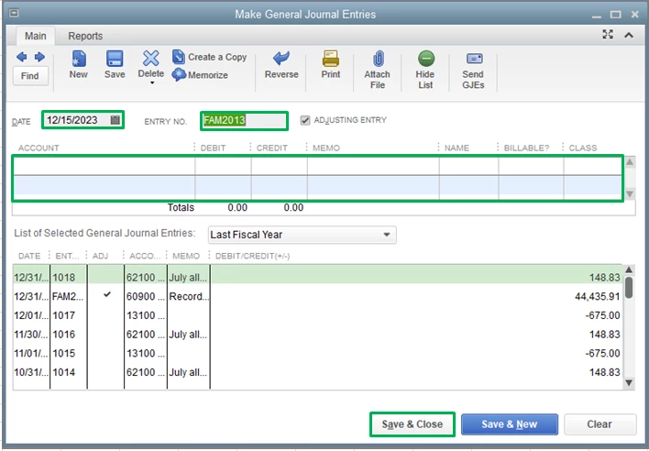Click inside the Entry No. field
Image resolution: width=649 pixels, height=451 pixels.
(244, 121)
